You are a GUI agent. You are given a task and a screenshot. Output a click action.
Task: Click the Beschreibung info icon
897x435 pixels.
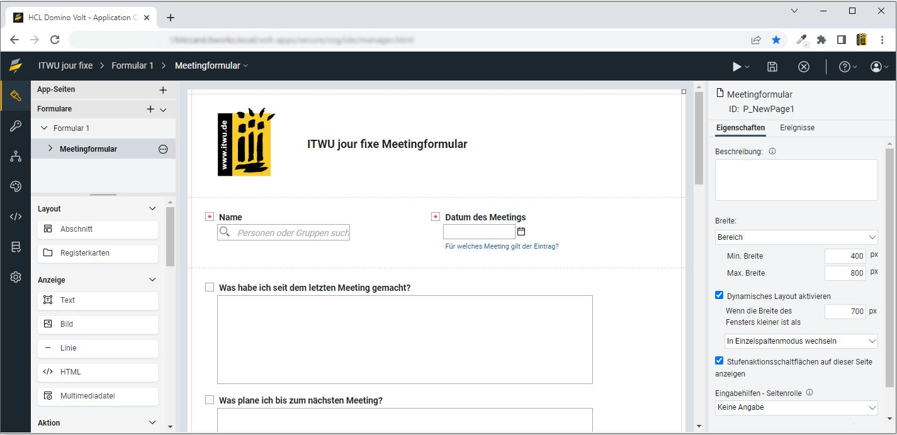click(772, 151)
